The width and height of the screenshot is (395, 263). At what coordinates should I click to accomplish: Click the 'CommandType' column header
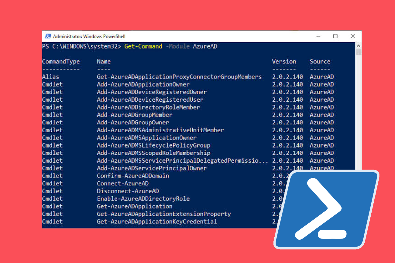pyautogui.click(x=61, y=62)
